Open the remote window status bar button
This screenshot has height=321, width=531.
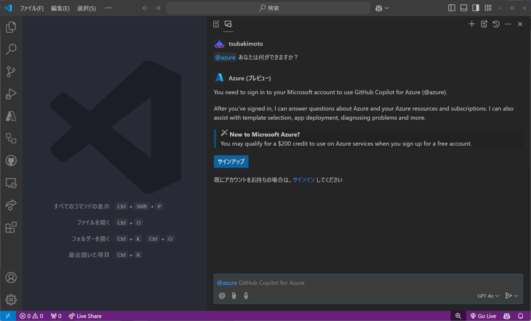[x=8, y=316]
